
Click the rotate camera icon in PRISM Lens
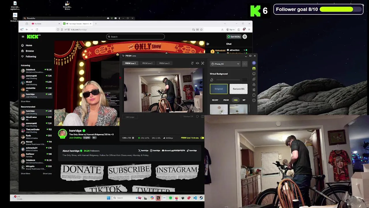pos(192,63)
